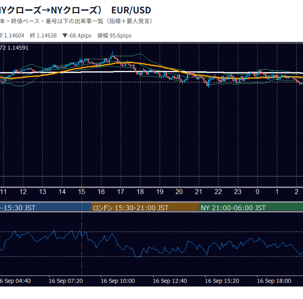Viewport: 303px width, 299px height.
Task: Select the ▼-68.4pips change figure
Action: [77, 36]
